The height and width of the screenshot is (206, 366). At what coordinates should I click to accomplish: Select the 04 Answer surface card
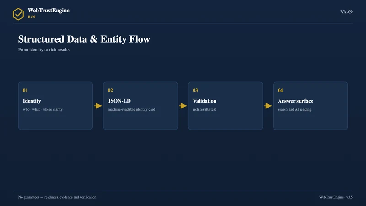pos(311,106)
